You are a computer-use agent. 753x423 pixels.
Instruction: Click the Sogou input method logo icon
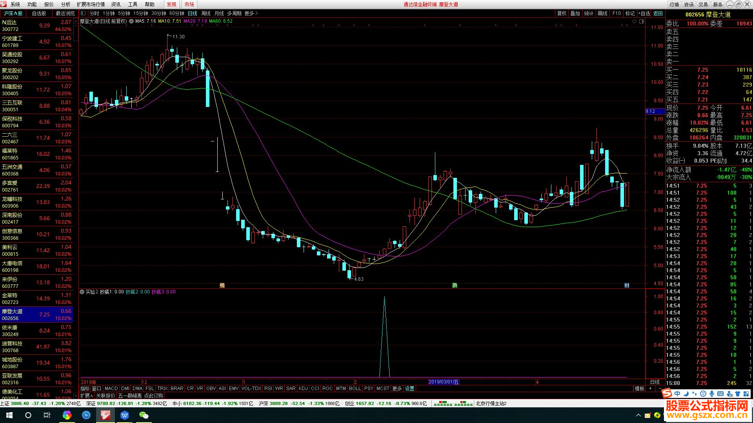[667, 393]
